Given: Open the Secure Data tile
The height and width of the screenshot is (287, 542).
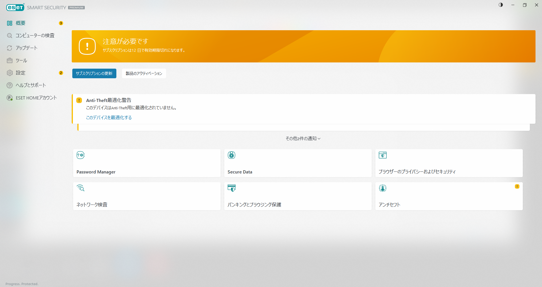Looking at the screenshot, I should point(298,163).
